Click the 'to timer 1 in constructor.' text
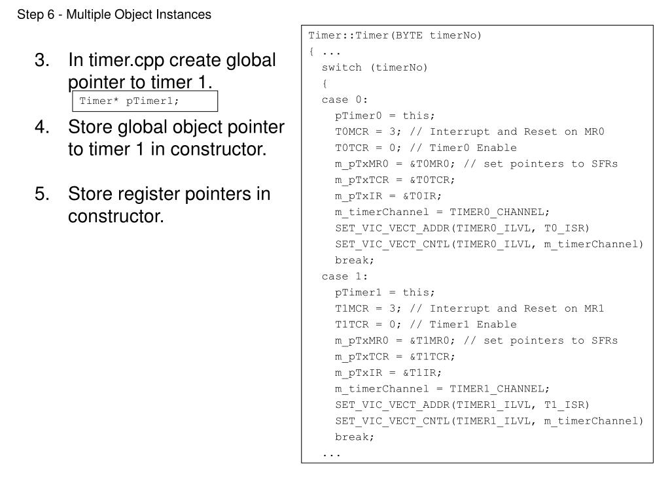This screenshot has width=670, height=502. [x=167, y=150]
